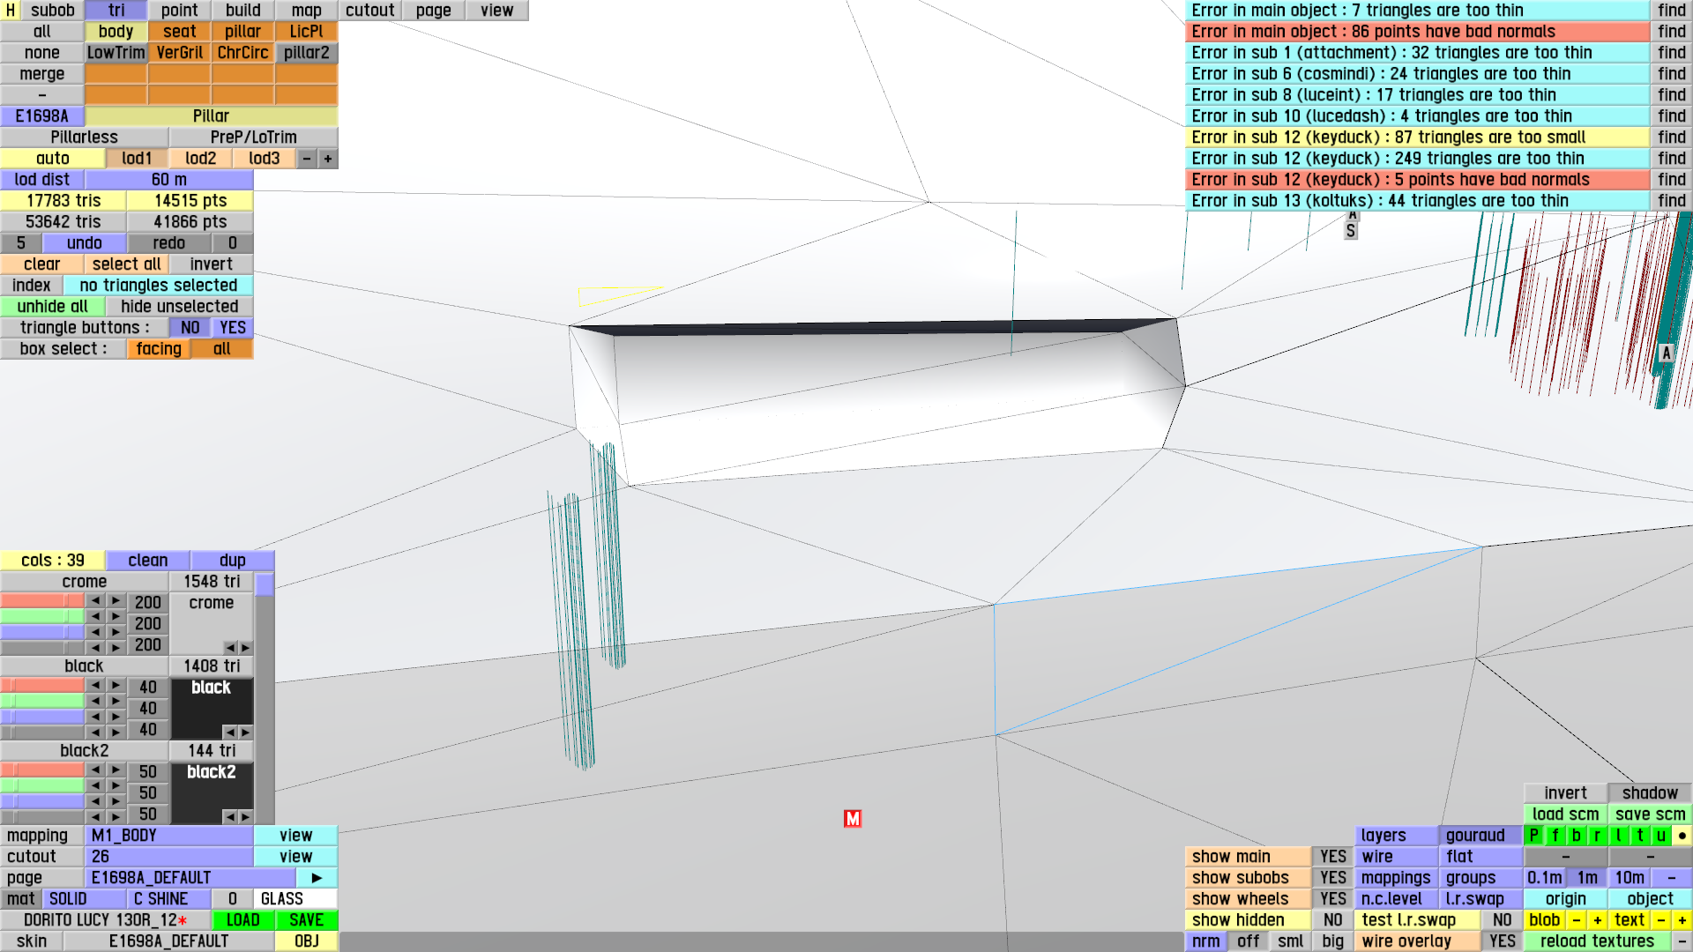Click the page next arrow button
This screenshot has width=1693, height=952.
[x=317, y=878]
